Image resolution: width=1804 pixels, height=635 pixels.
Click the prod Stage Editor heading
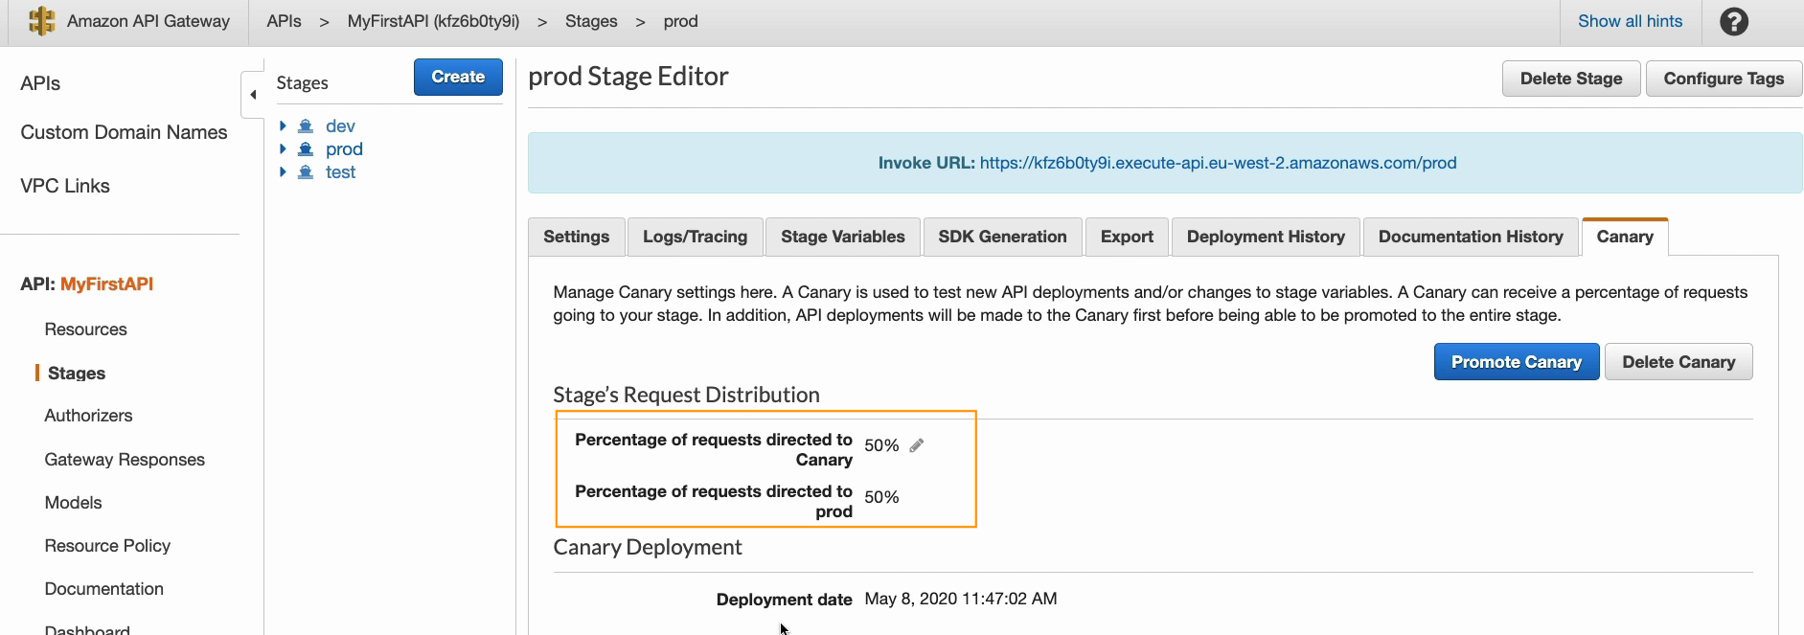[628, 77]
